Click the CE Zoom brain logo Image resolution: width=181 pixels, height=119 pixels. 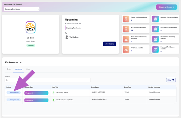[x=31, y=27]
